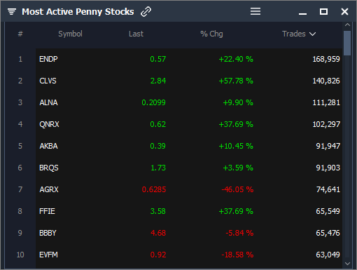Click the link chain icon
The height and width of the screenshot is (270, 357).
[146, 11]
